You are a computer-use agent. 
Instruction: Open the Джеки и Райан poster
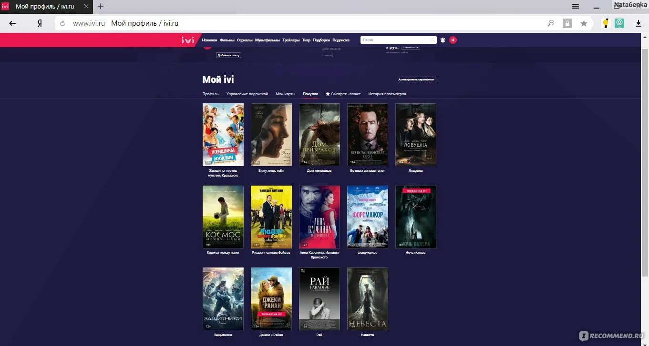(271, 299)
